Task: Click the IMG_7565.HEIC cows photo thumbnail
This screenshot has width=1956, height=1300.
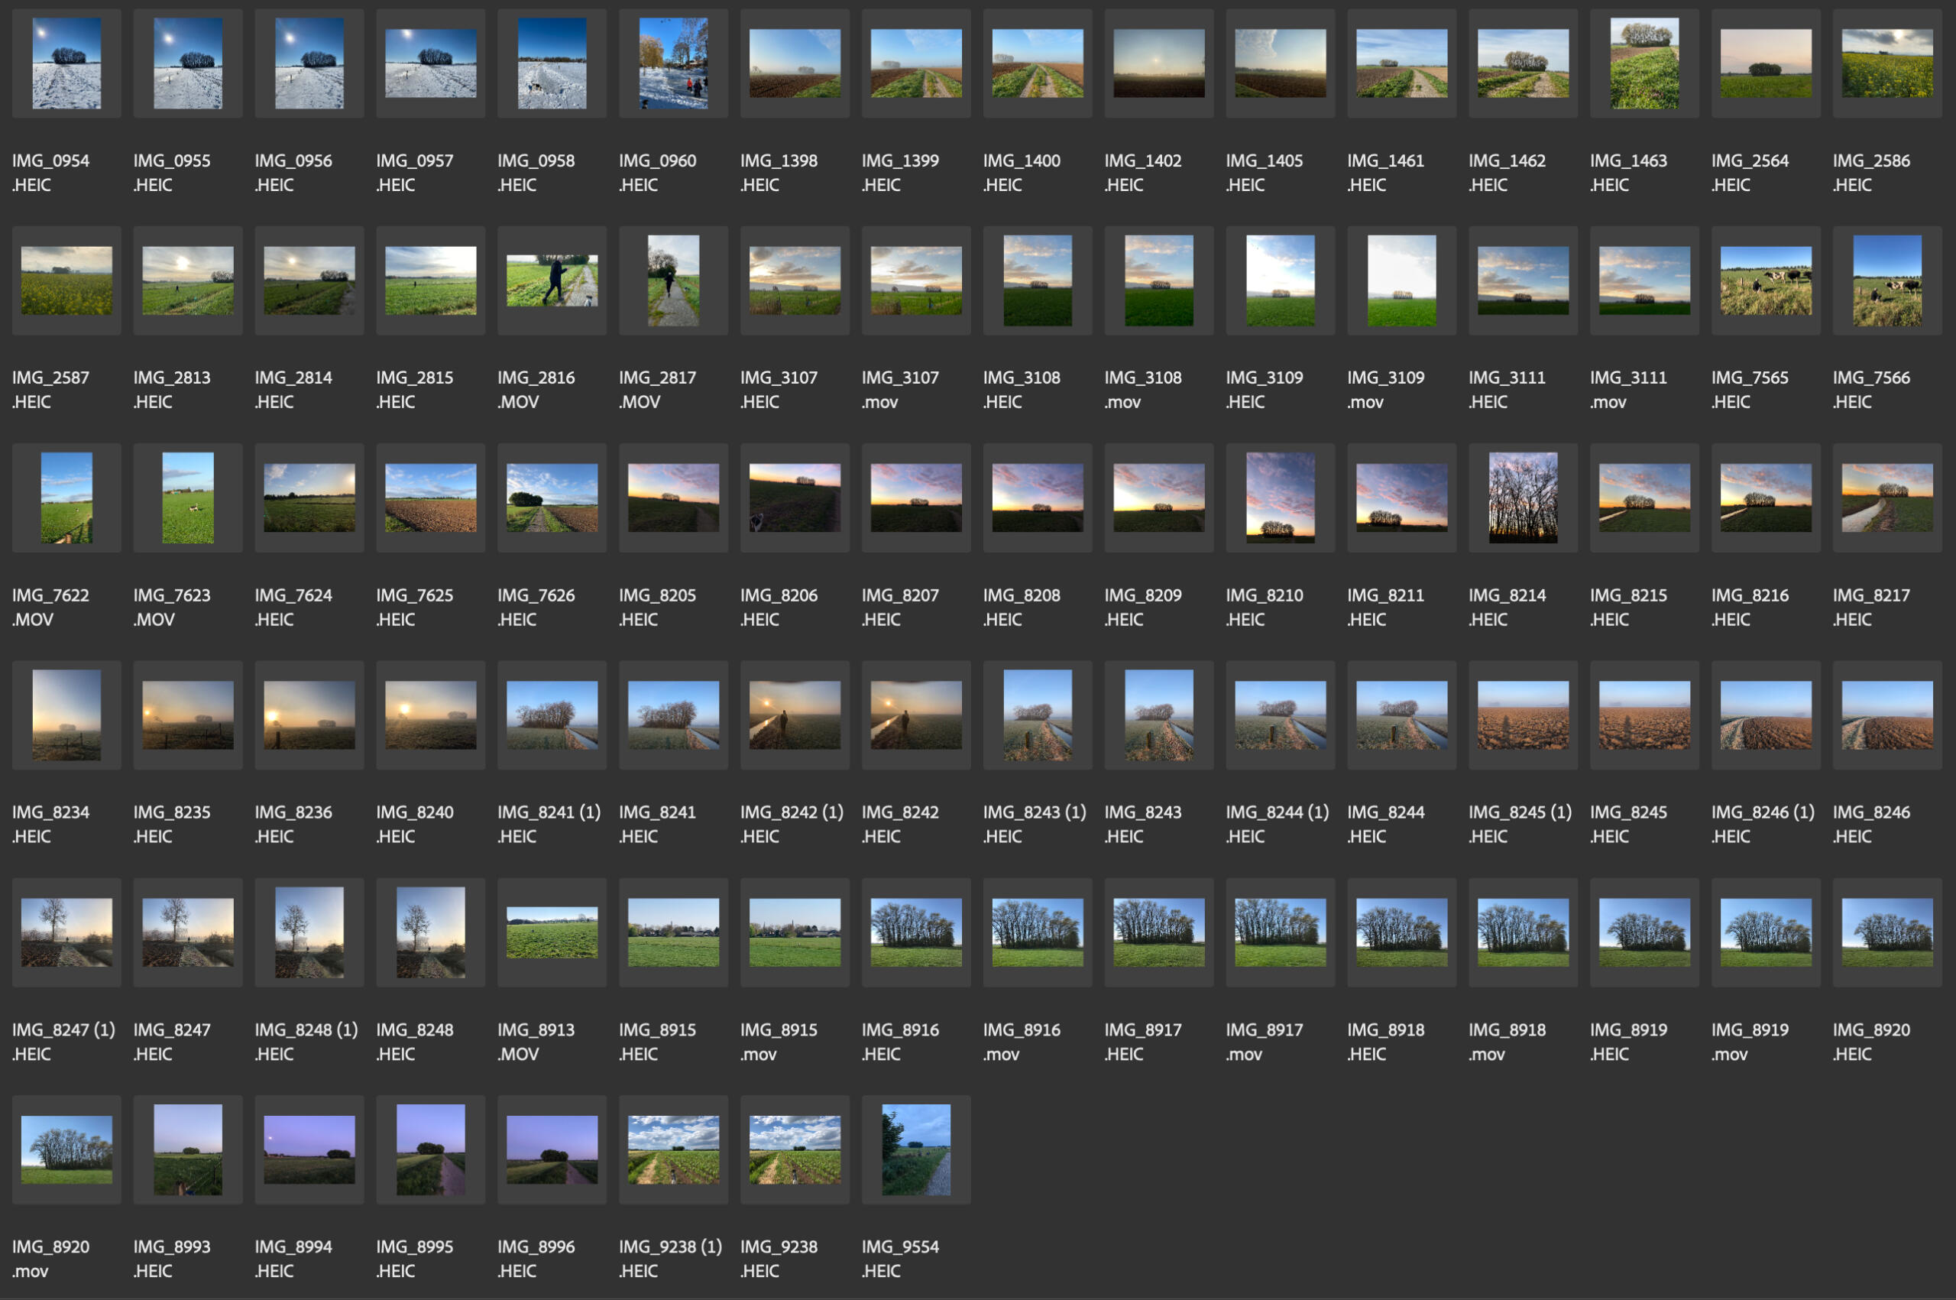Action: 1766,280
